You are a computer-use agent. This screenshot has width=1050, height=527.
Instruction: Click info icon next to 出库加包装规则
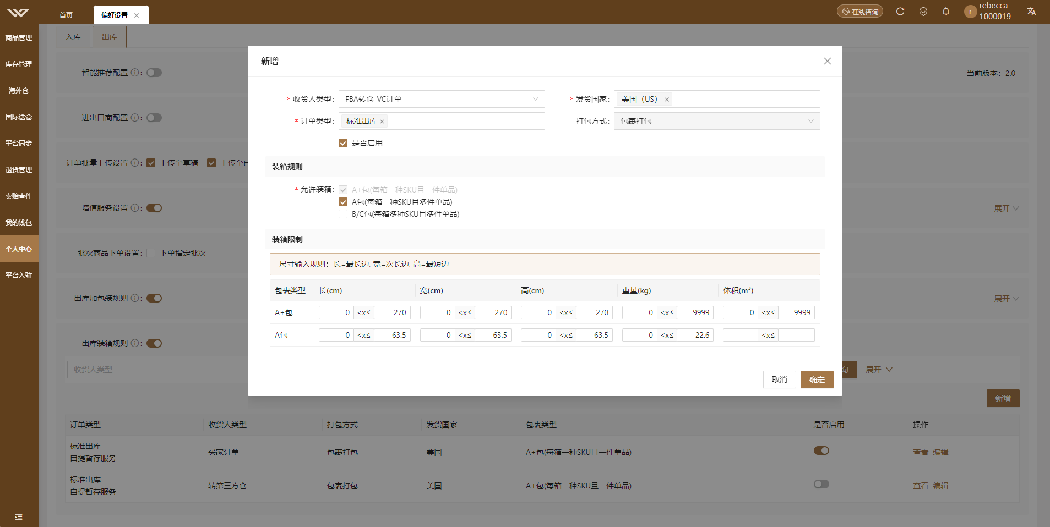(134, 298)
